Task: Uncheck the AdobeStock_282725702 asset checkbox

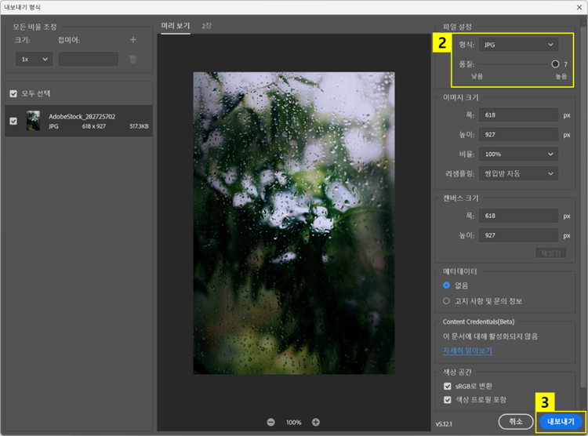Action: [x=13, y=121]
